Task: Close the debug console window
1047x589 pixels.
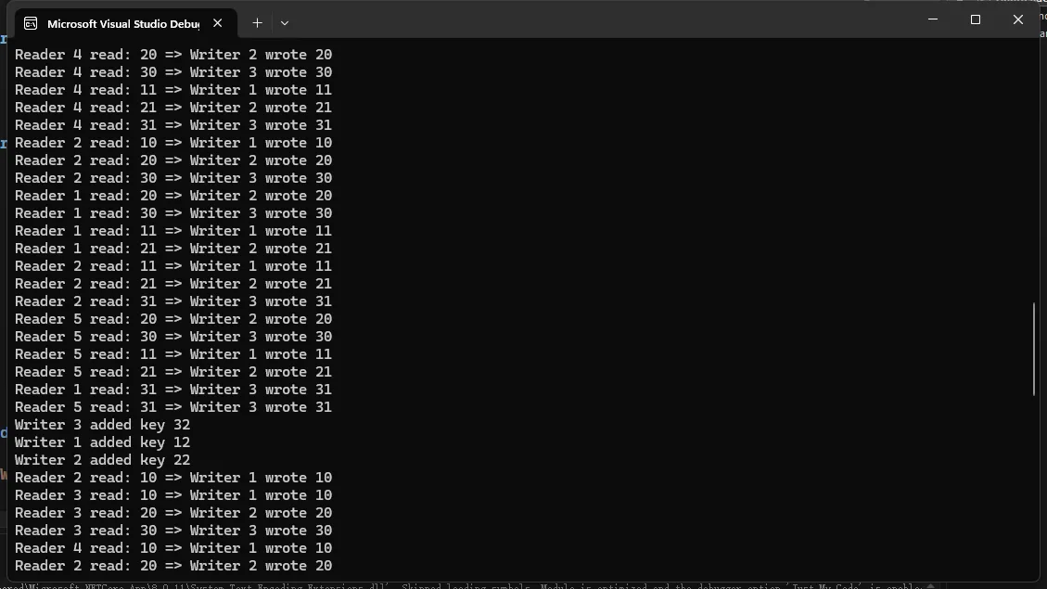Action: pos(1017,19)
